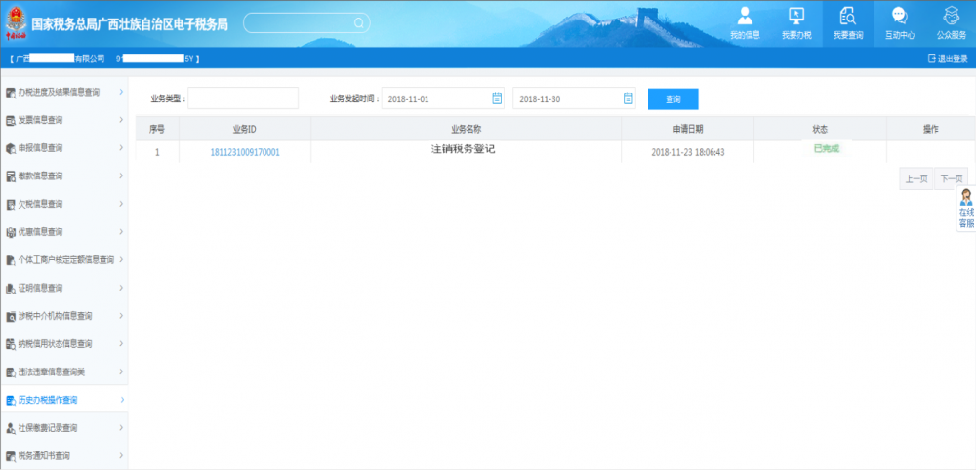Click the 业务类型 input field
976x470 pixels.
coord(228,99)
